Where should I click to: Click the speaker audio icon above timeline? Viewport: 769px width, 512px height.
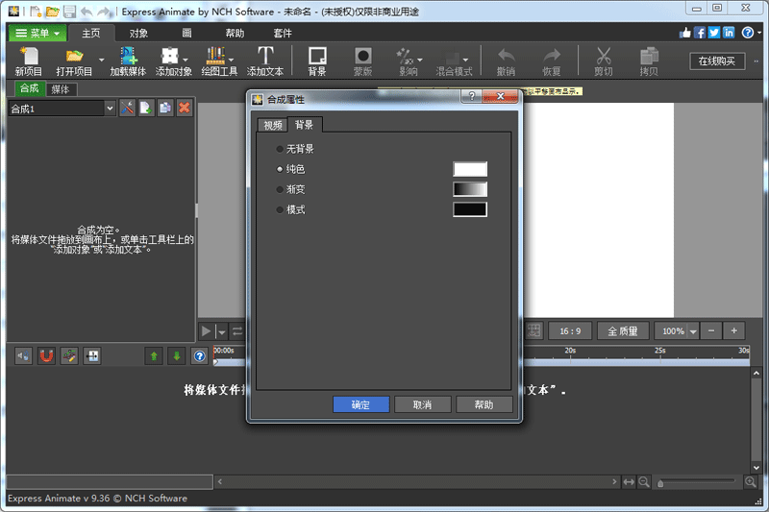(x=23, y=356)
